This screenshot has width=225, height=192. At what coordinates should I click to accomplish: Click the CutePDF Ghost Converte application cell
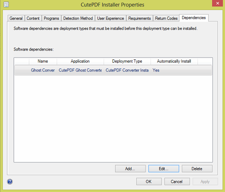[80, 70]
